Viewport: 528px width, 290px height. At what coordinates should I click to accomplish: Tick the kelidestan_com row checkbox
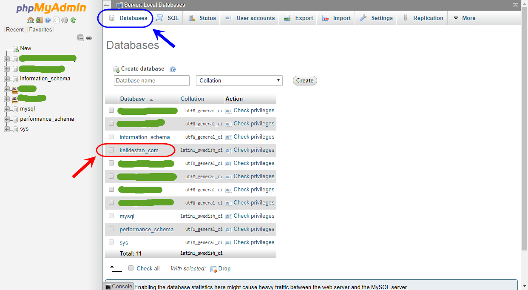[111, 150]
